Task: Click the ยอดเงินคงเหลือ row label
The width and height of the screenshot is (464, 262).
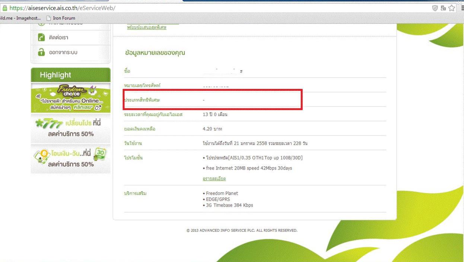Action: pyautogui.click(x=140, y=129)
